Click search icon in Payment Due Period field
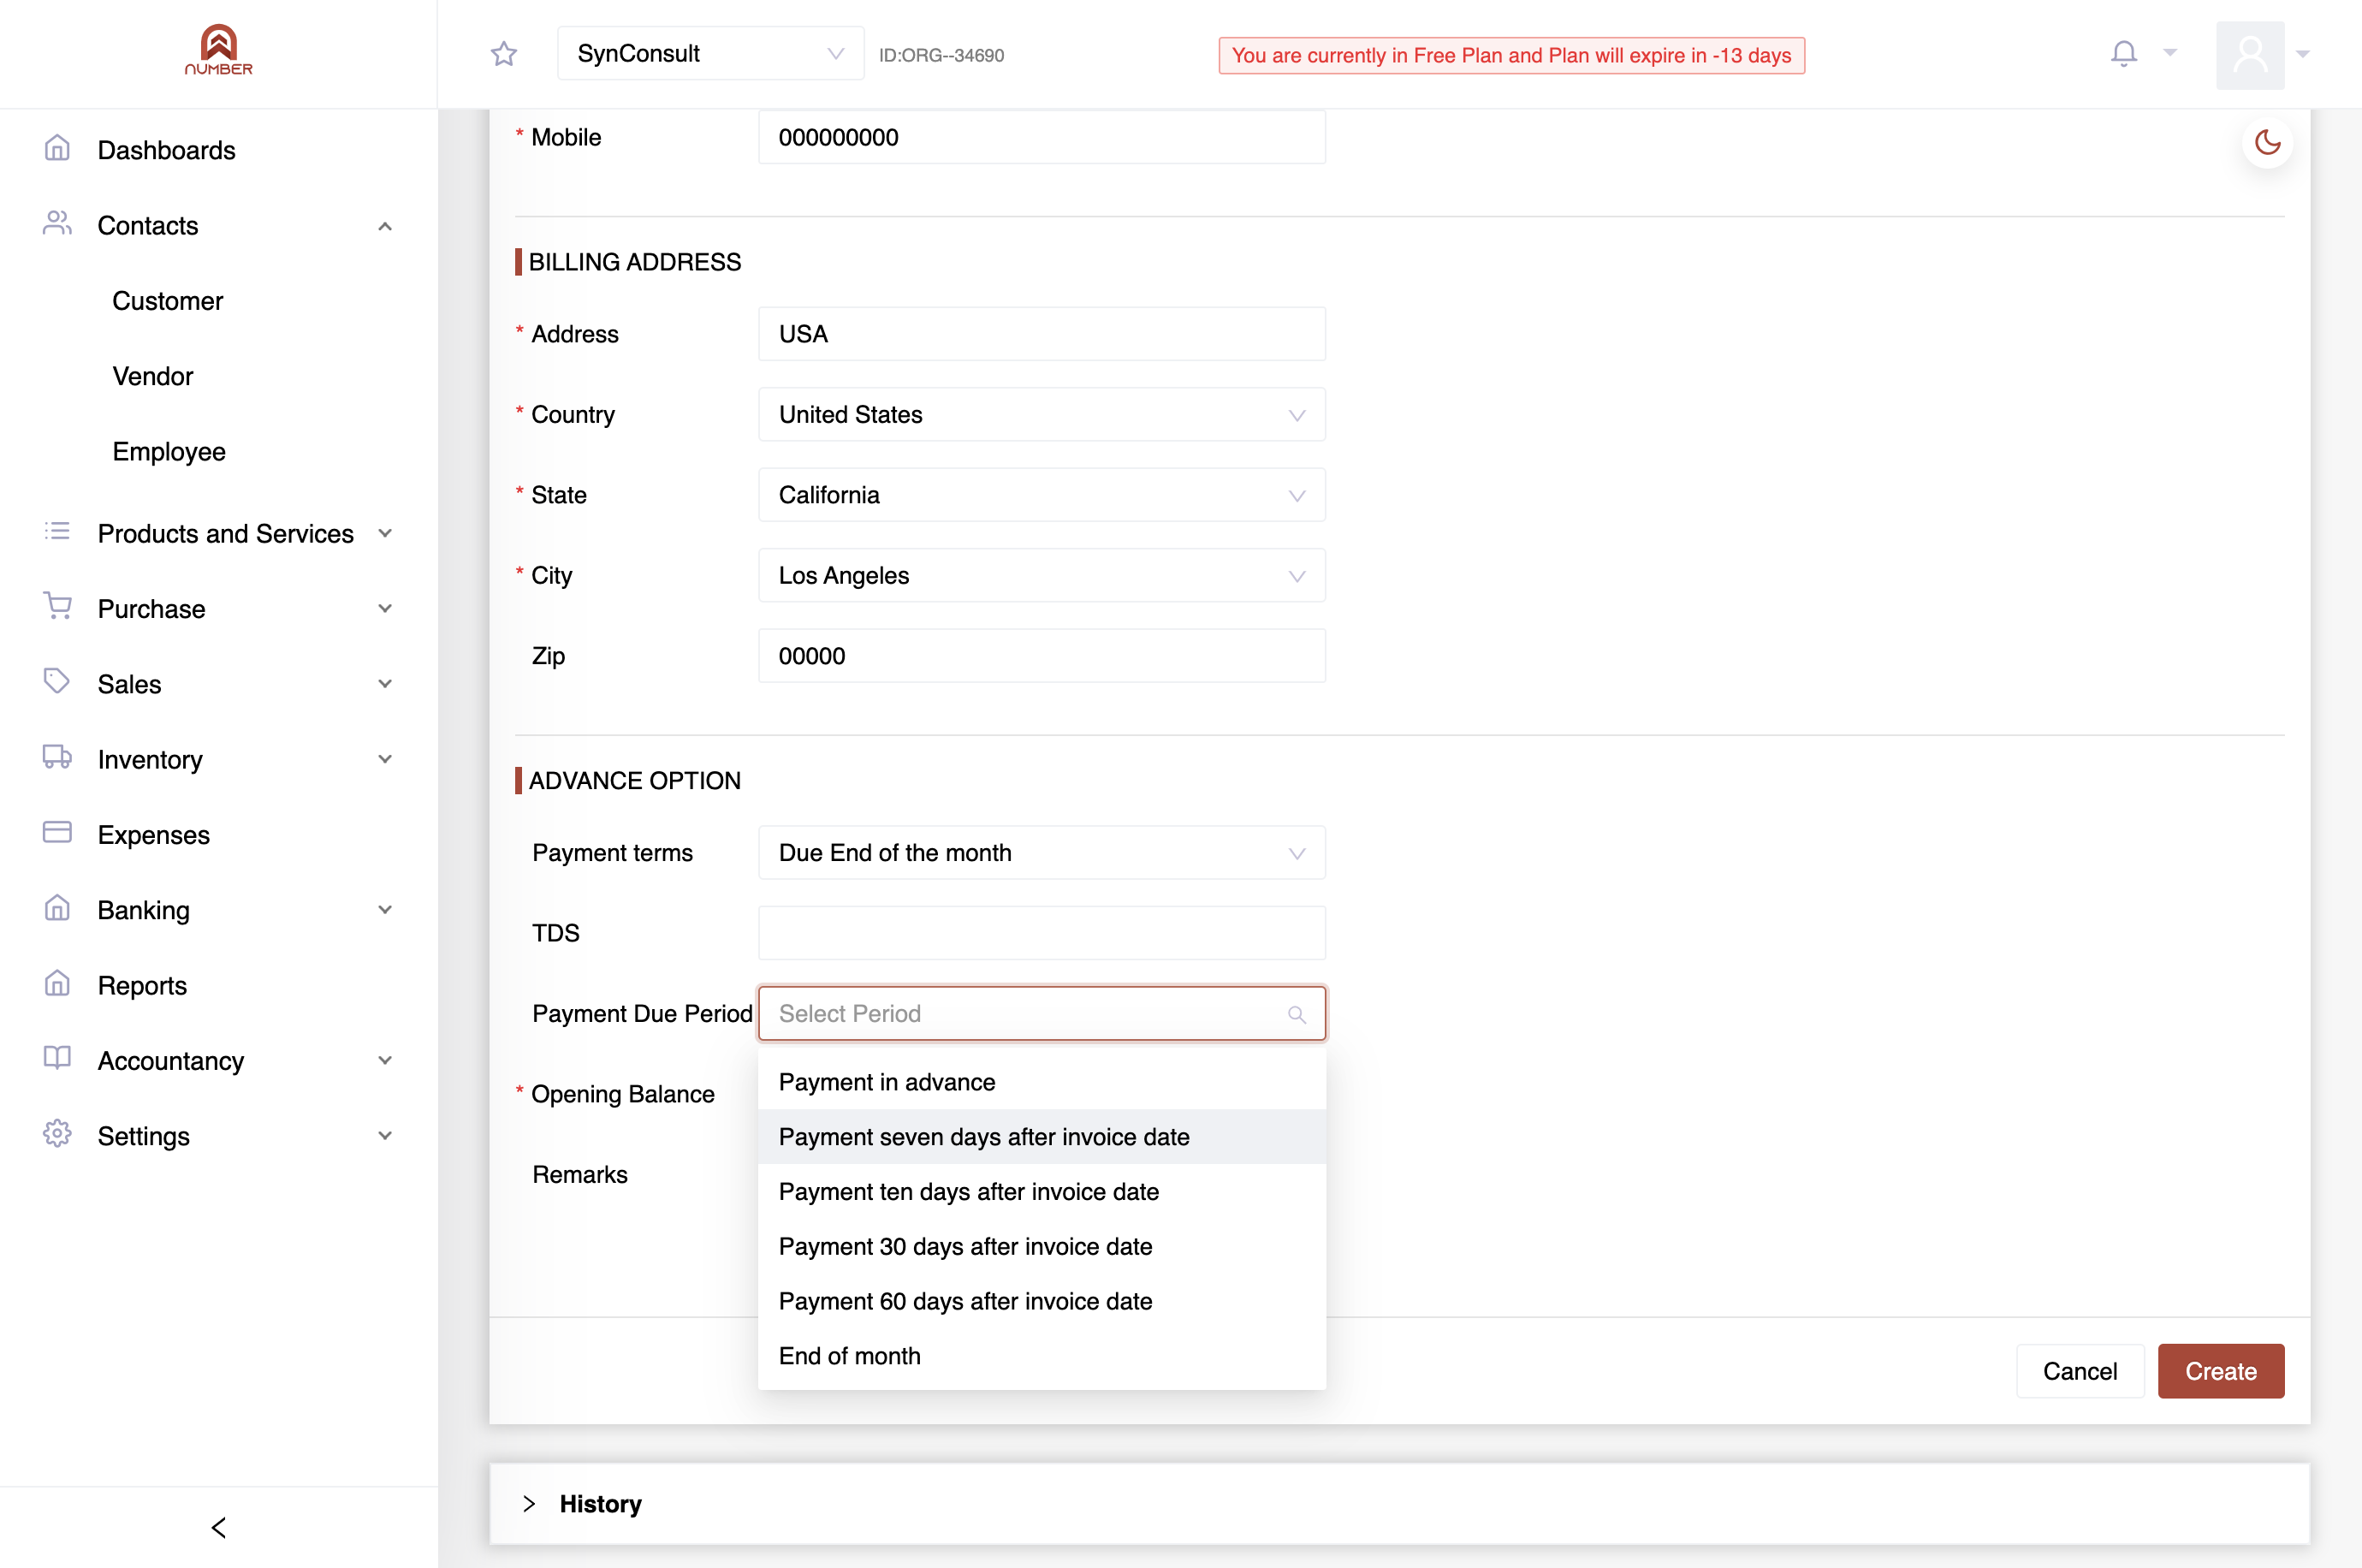This screenshot has width=2362, height=1568. tap(1297, 1014)
